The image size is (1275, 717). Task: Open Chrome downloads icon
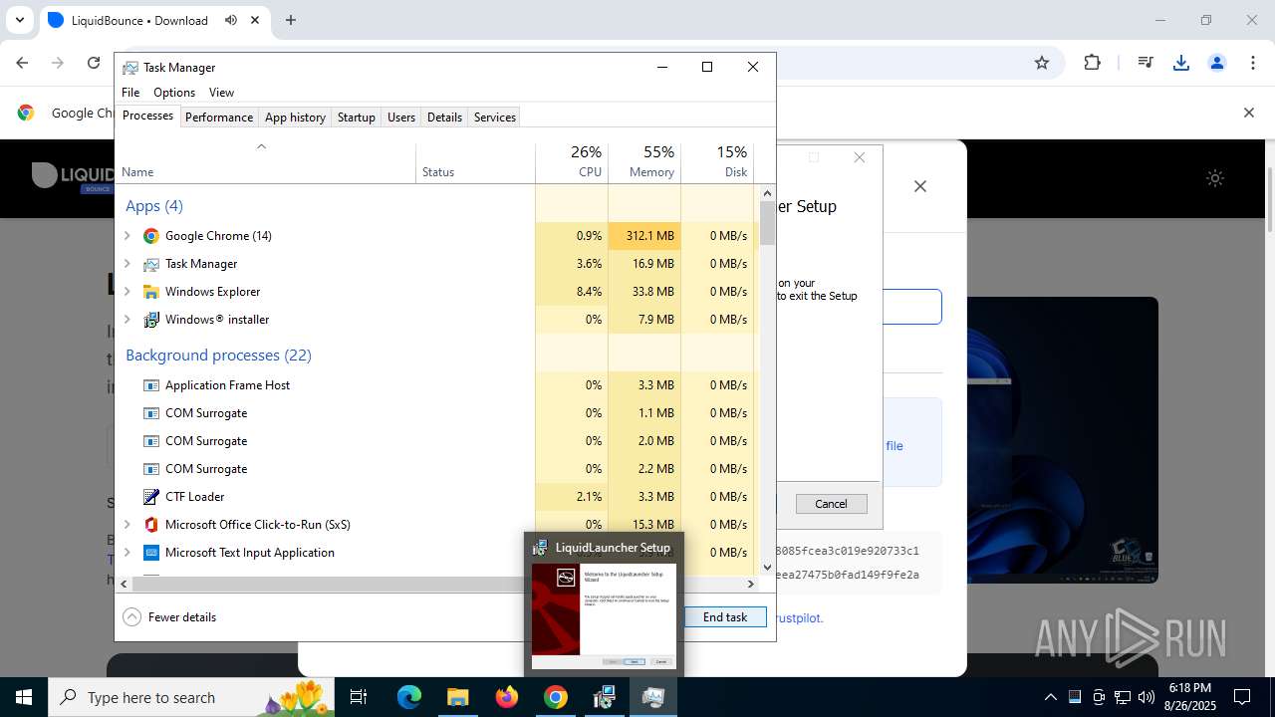point(1181,63)
